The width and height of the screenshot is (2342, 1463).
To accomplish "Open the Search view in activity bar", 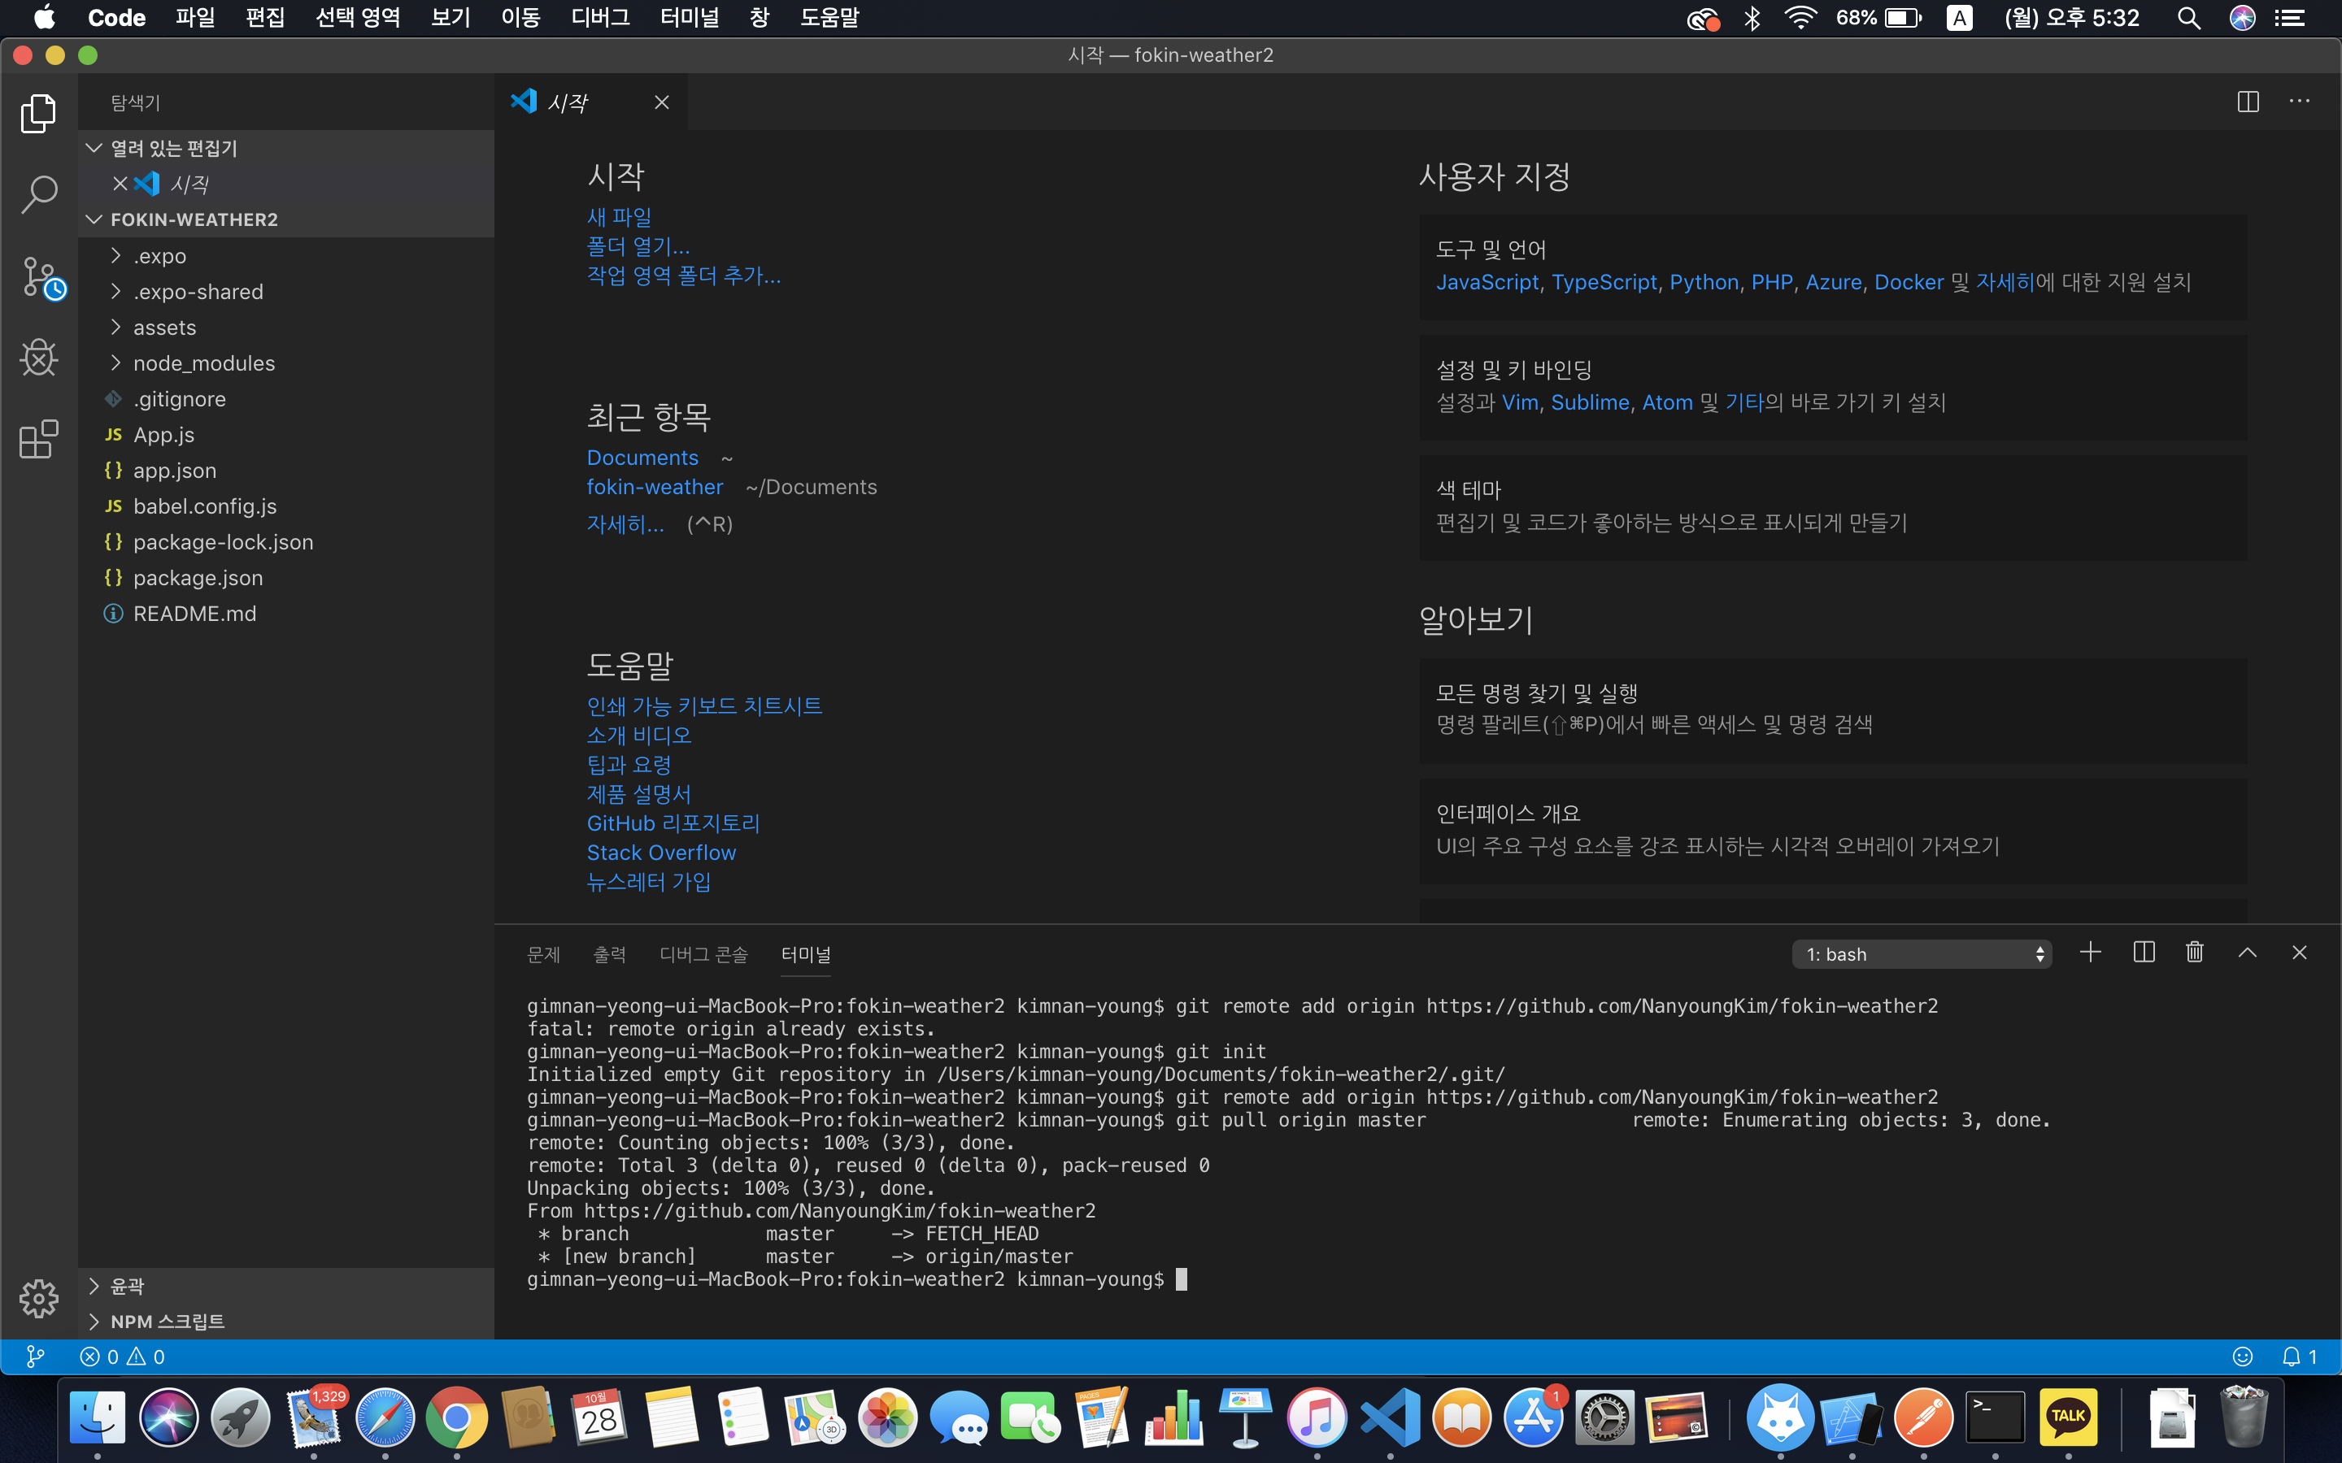I will pyautogui.click(x=39, y=194).
